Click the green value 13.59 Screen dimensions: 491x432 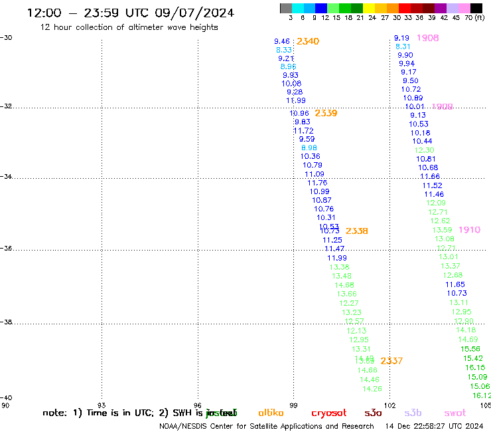click(442, 230)
